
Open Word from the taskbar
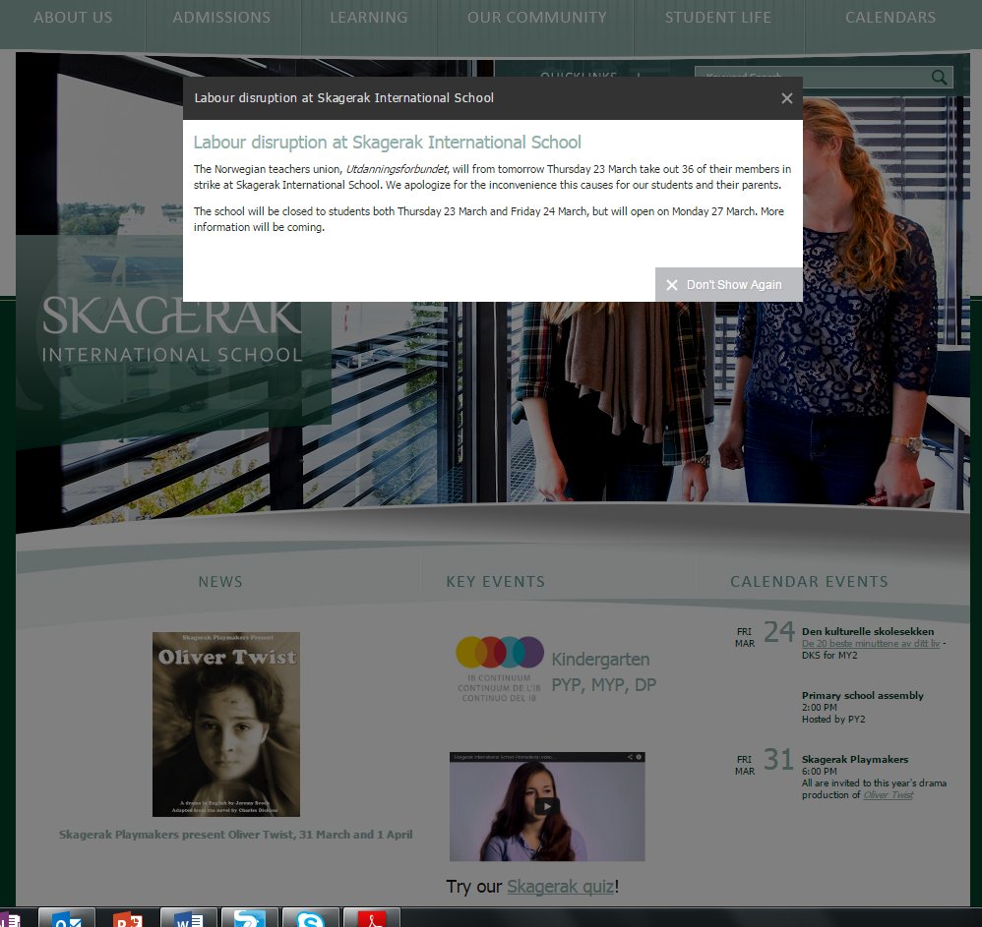coord(189,918)
